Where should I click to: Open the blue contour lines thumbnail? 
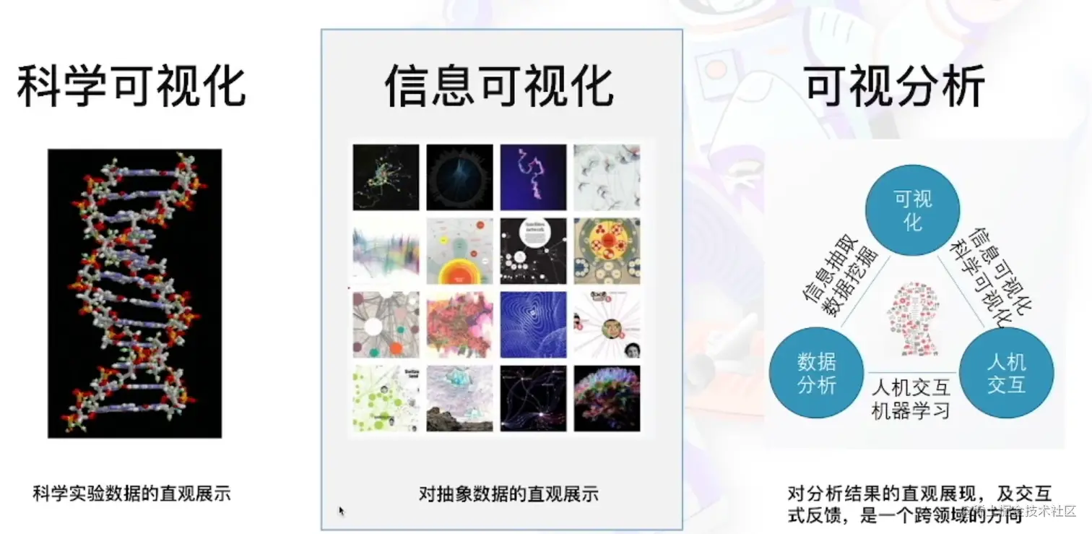coord(534,324)
